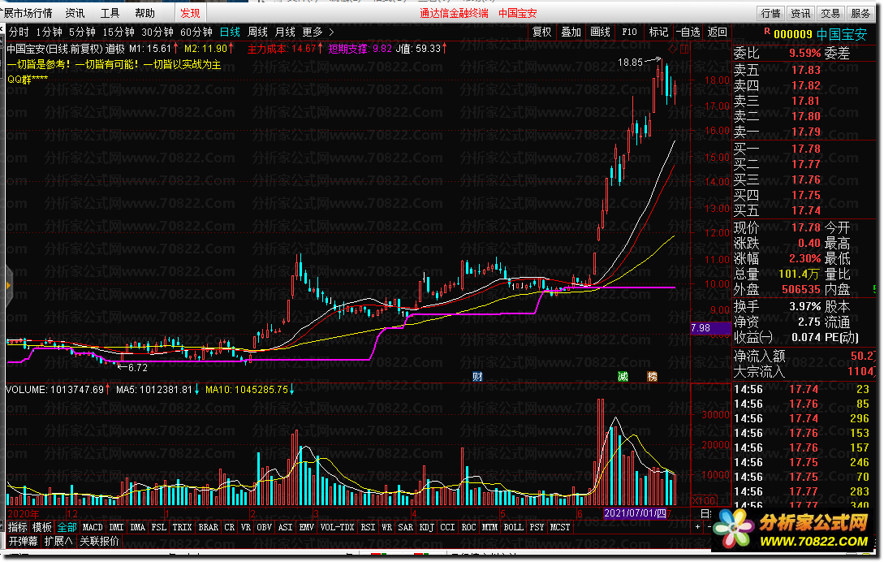Switch indicator to VOL-TDX
This screenshot has width=884, height=562.
[x=337, y=527]
